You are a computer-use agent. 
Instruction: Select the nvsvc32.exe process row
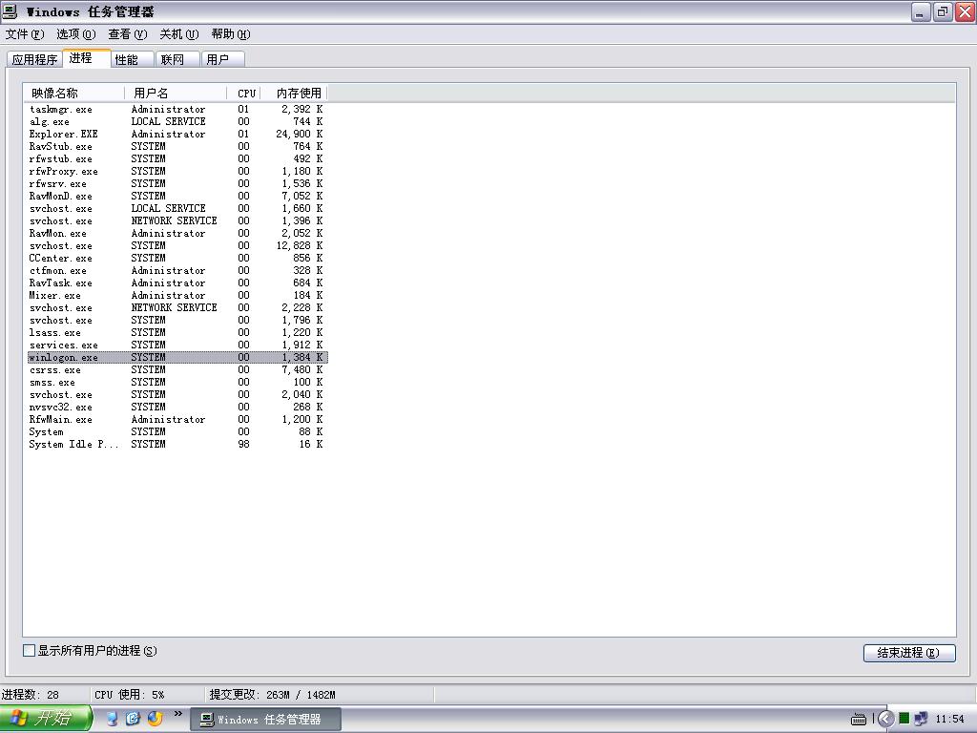[x=177, y=407]
